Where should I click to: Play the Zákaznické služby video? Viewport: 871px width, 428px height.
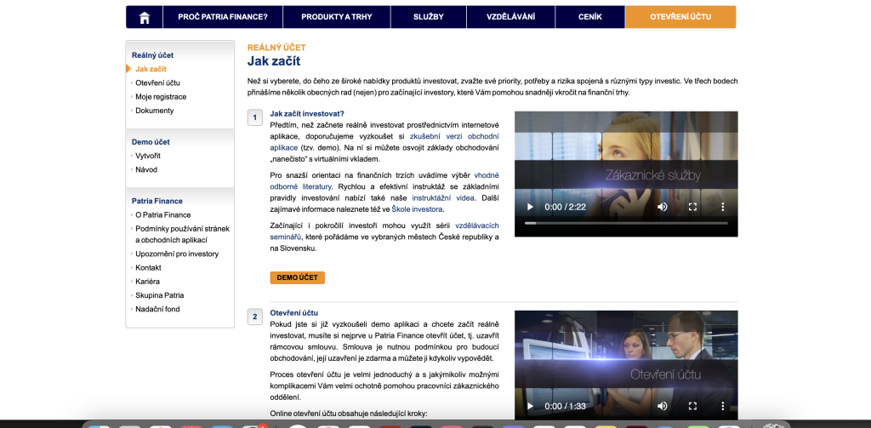tap(531, 207)
